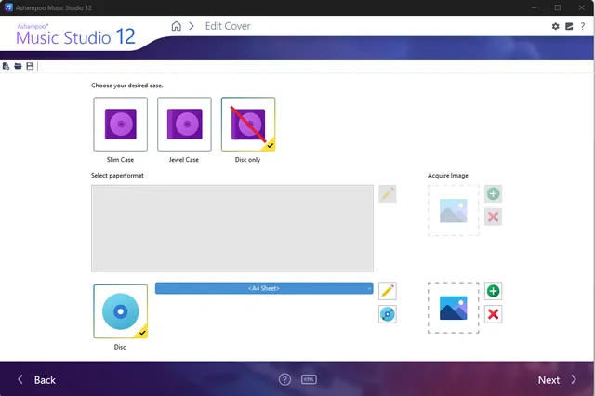The width and height of the screenshot is (595, 396).
Task: Select the Slim Case option
Action: pyautogui.click(x=120, y=124)
